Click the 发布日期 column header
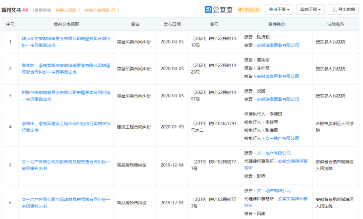This screenshot has height=219, width=363. (172, 24)
